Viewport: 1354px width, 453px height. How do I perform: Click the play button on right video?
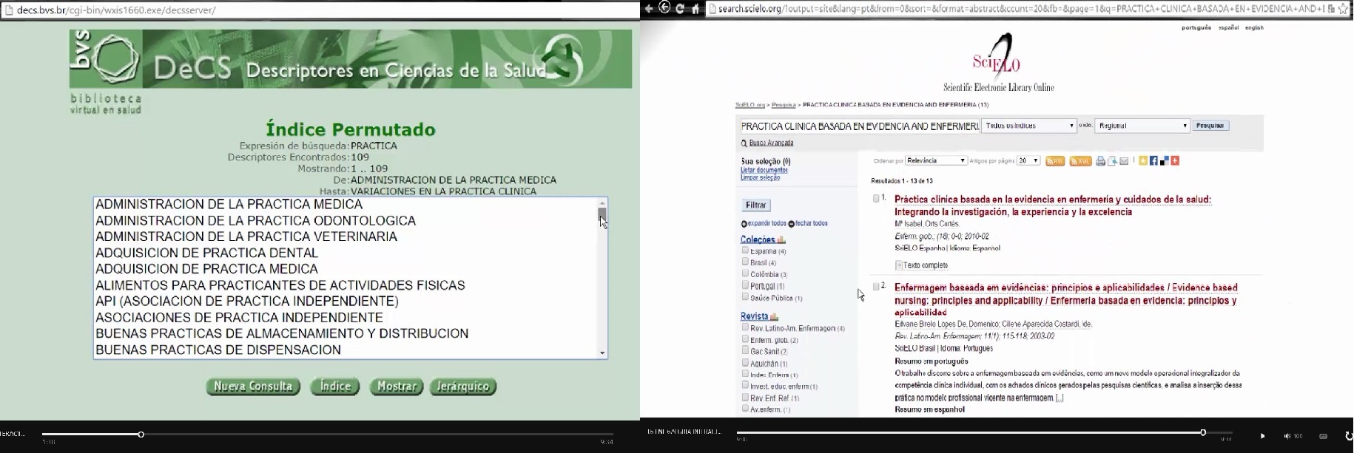[1262, 436]
